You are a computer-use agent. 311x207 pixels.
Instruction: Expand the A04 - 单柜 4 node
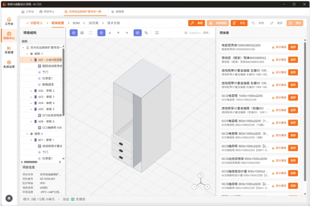click(31, 103)
